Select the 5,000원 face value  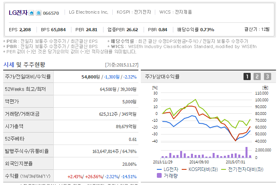pyautogui.click(x=130, y=102)
